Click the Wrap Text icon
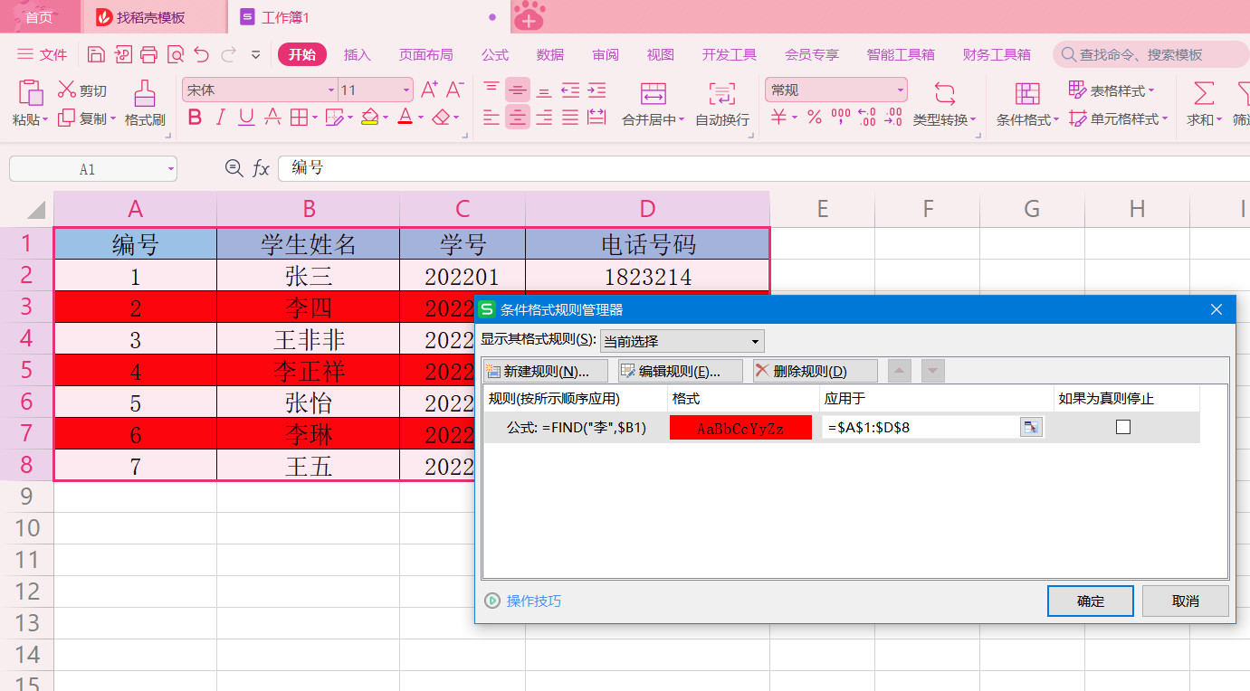1250x691 pixels. (x=721, y=93)
